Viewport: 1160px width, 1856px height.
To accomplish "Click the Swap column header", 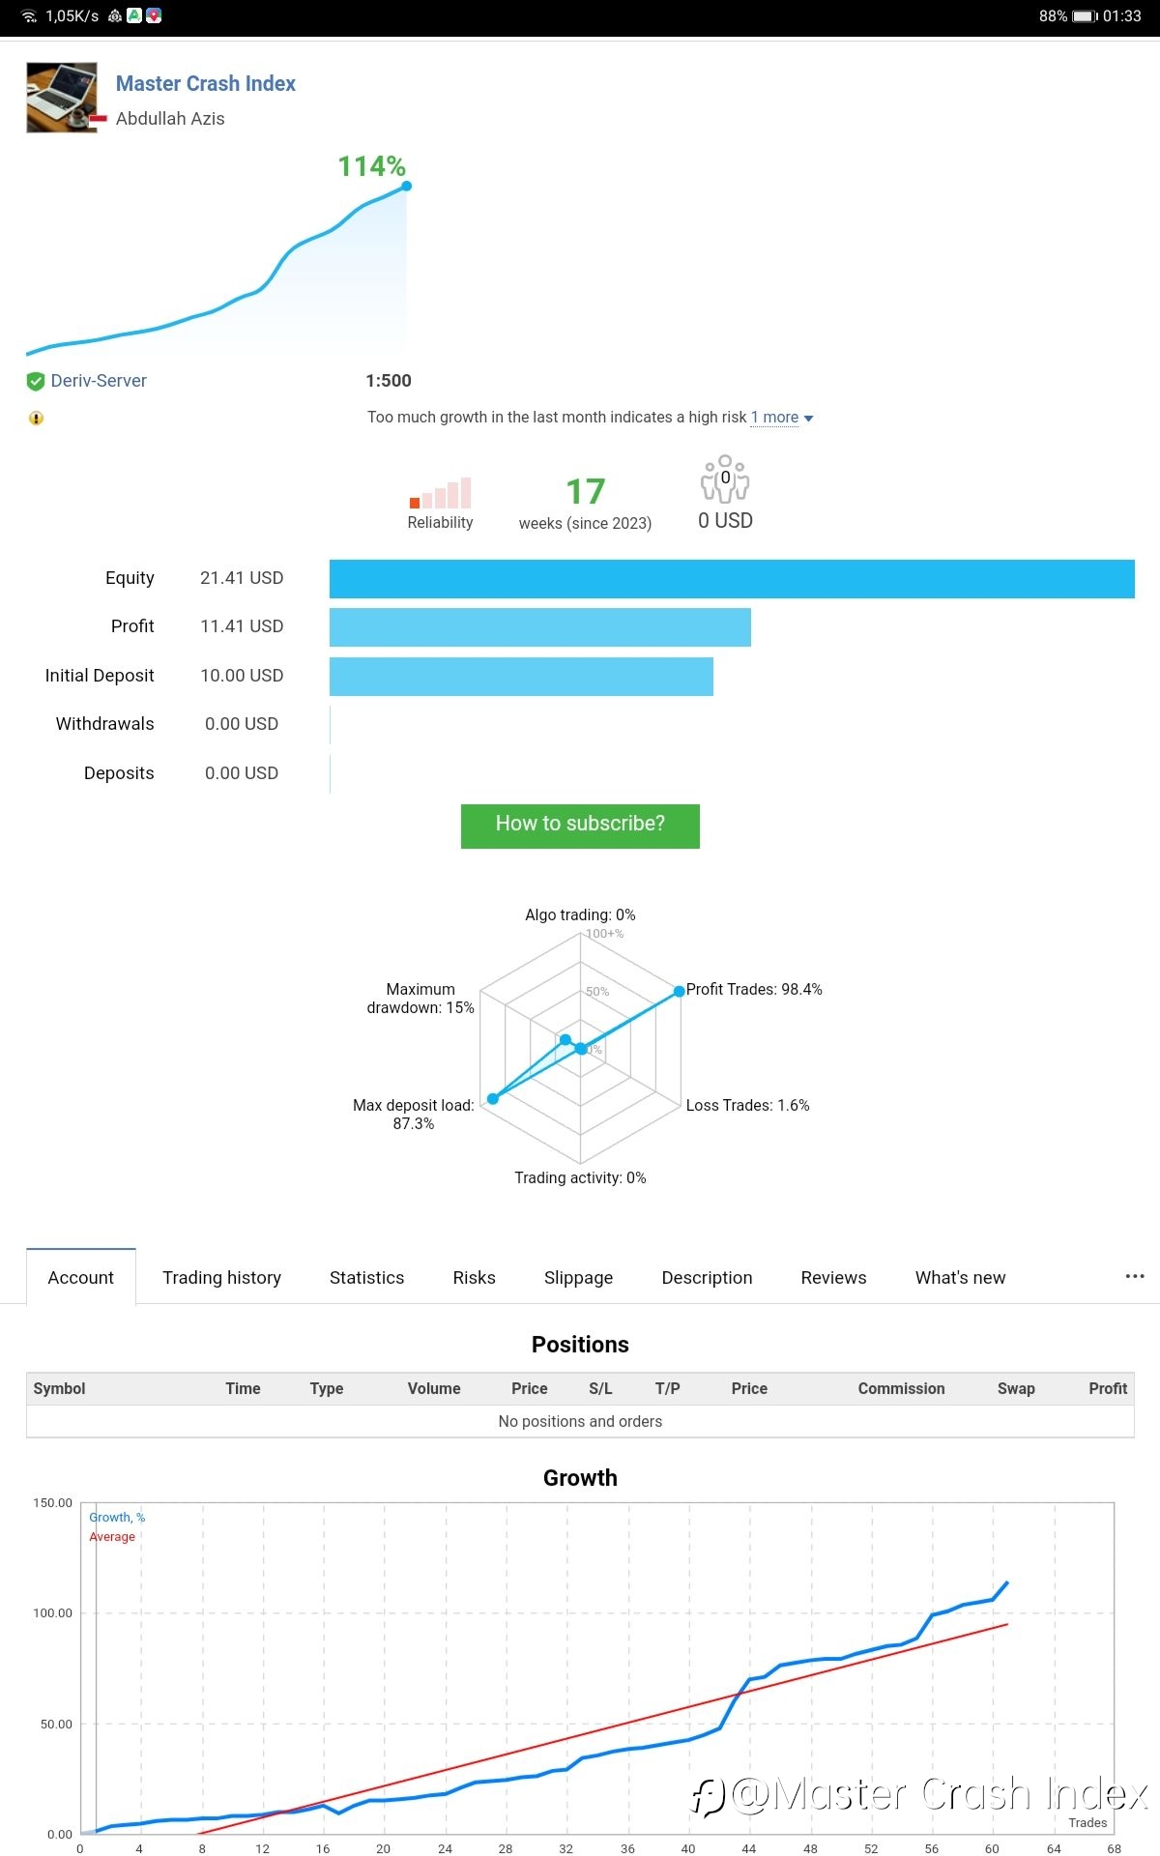I will [x=1016, y=1388].
